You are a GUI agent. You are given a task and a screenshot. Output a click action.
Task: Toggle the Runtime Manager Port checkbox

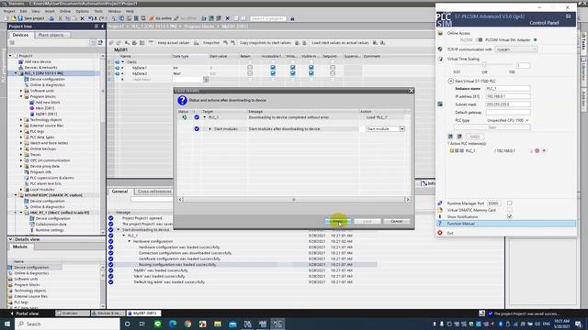point(510,203)
